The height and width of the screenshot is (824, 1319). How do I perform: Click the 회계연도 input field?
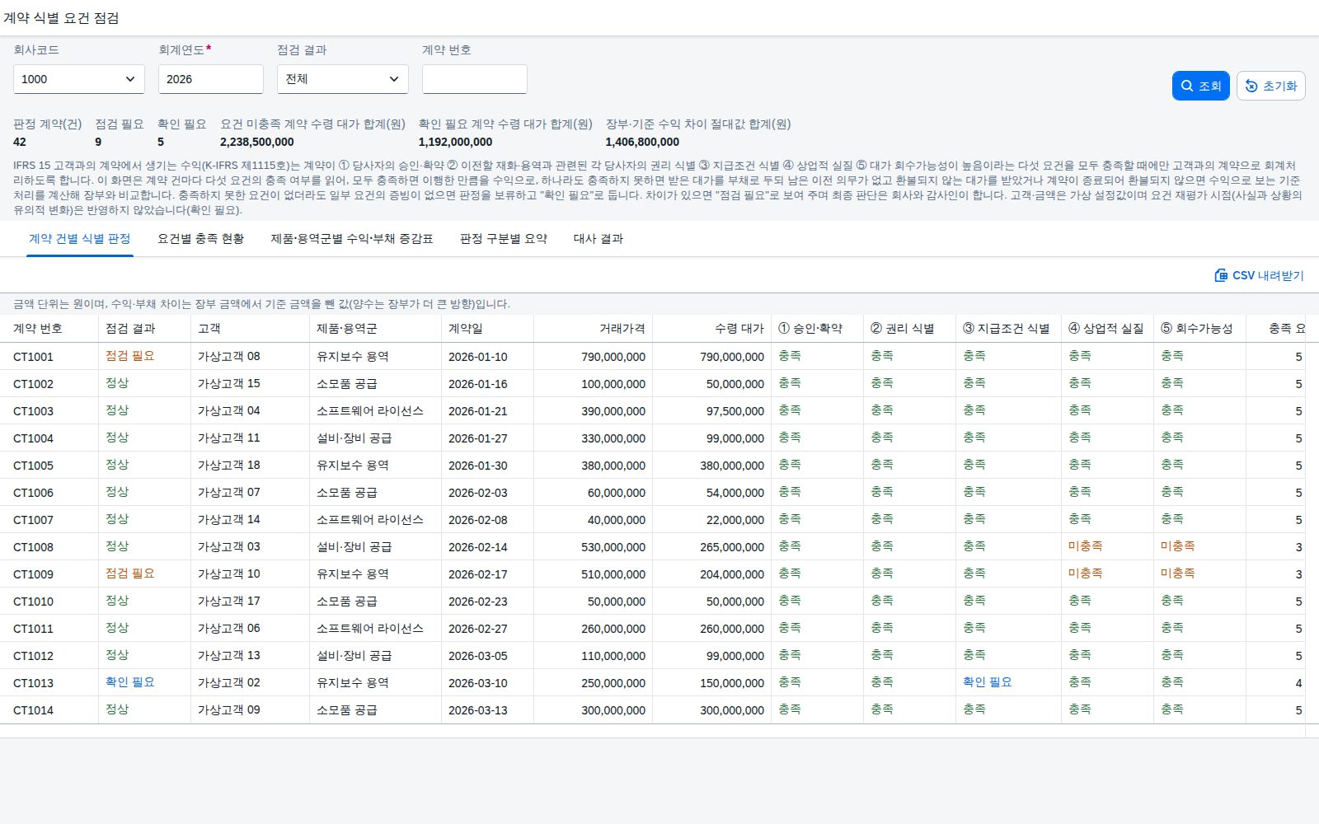[211, 79]
